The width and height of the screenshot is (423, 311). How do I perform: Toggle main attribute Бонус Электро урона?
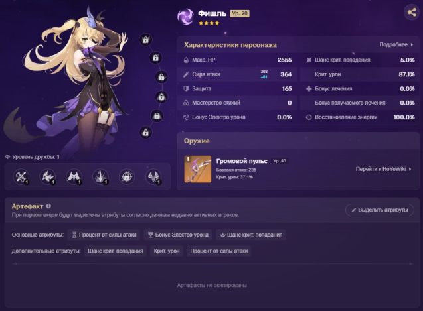pos(178,235)
